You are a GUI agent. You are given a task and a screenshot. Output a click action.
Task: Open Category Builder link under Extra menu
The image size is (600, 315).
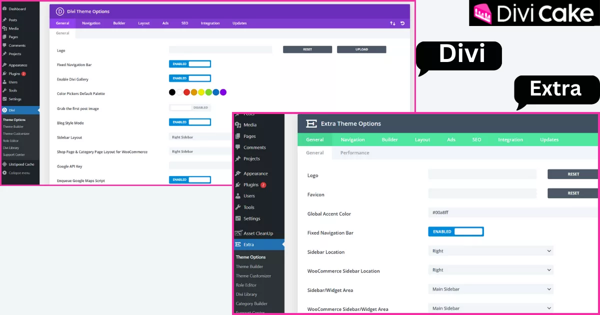[251, 303]
